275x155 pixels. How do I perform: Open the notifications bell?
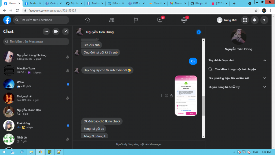(254, 20)
